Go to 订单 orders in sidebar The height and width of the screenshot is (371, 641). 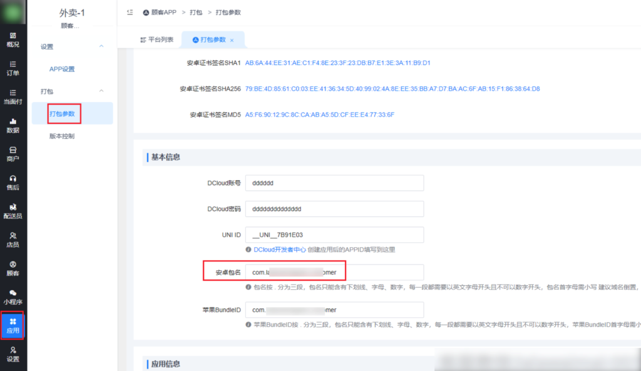[x=13, y=68]
